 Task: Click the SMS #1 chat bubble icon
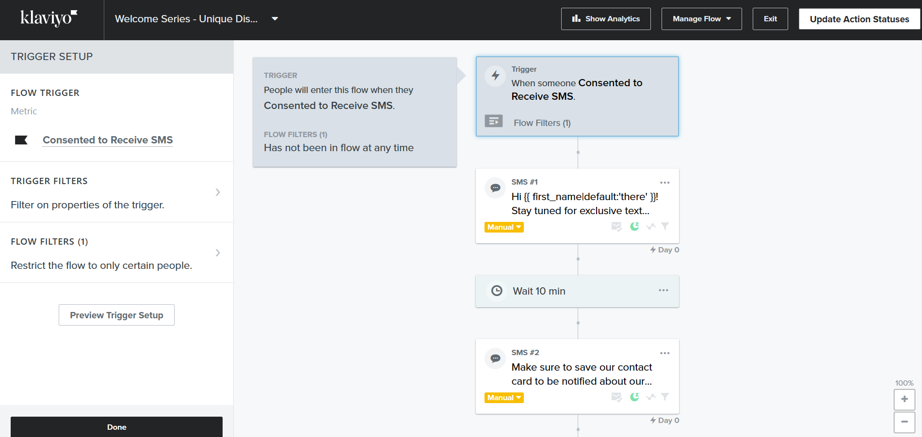(495, 188)
